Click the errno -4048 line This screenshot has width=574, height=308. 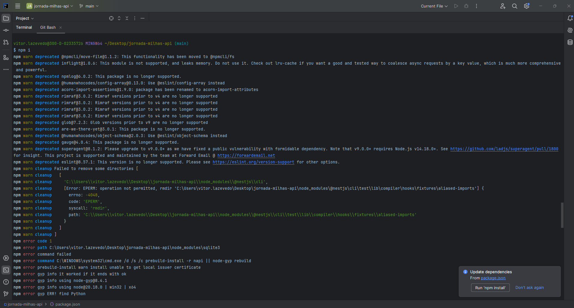click(x=57, y=195)
